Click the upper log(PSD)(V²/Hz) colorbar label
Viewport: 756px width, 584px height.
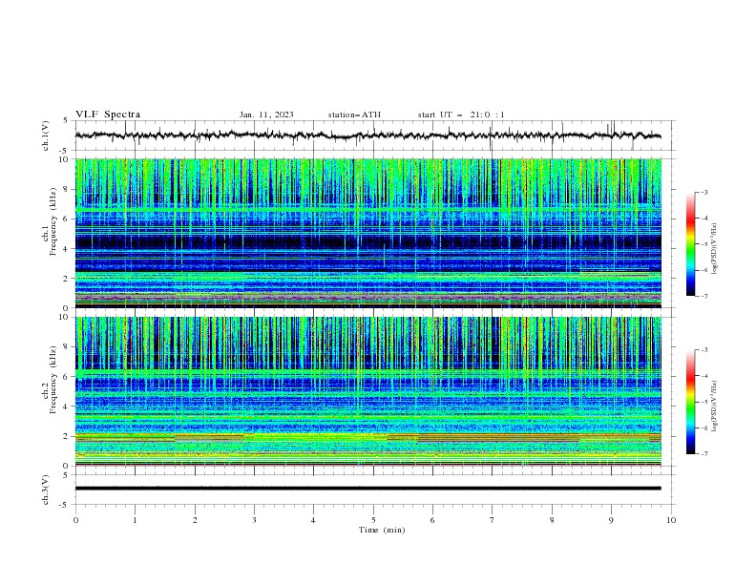pos(715,249)
